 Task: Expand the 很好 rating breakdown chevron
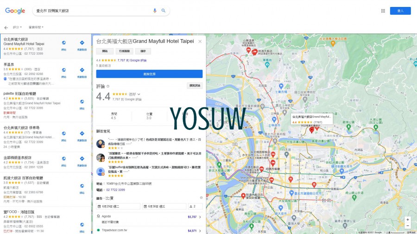click(139, 94)
